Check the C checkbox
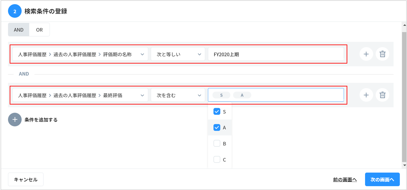407x190 pixels. 217,159
